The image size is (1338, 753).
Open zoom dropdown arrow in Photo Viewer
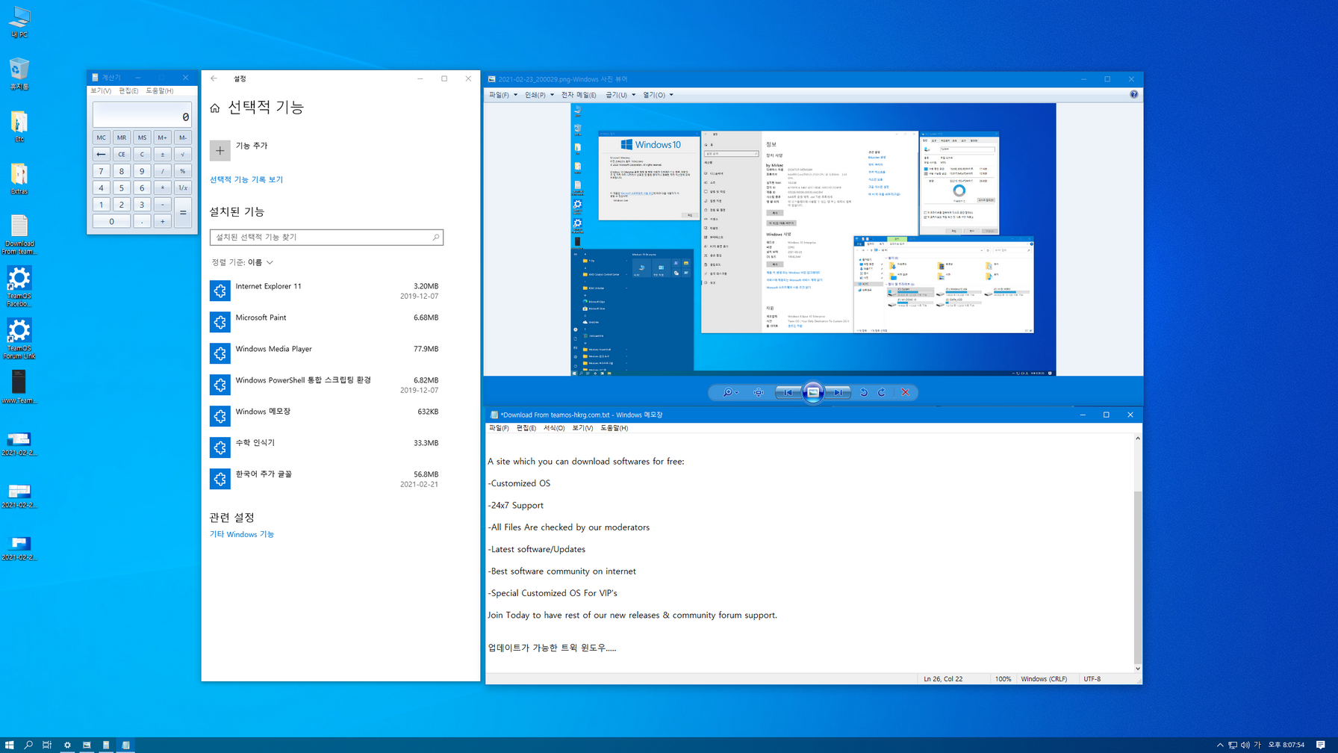tap(737, 392)
